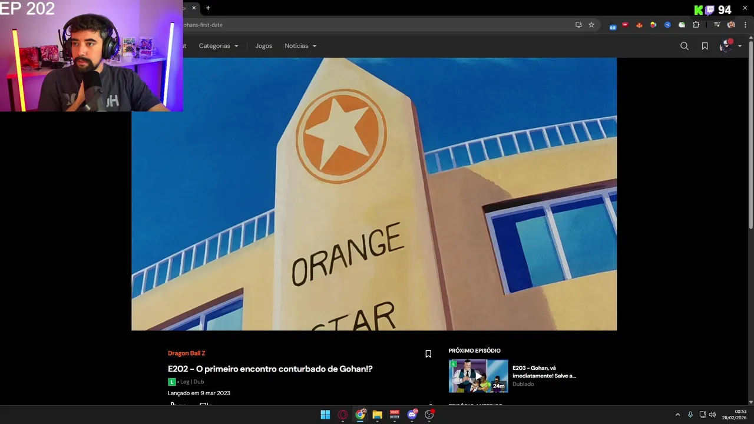Image resolution: width=754 pixels, height=424 pixels.
Task: Open the E203 Gohan next episode title link
Action: coord(544,372)
